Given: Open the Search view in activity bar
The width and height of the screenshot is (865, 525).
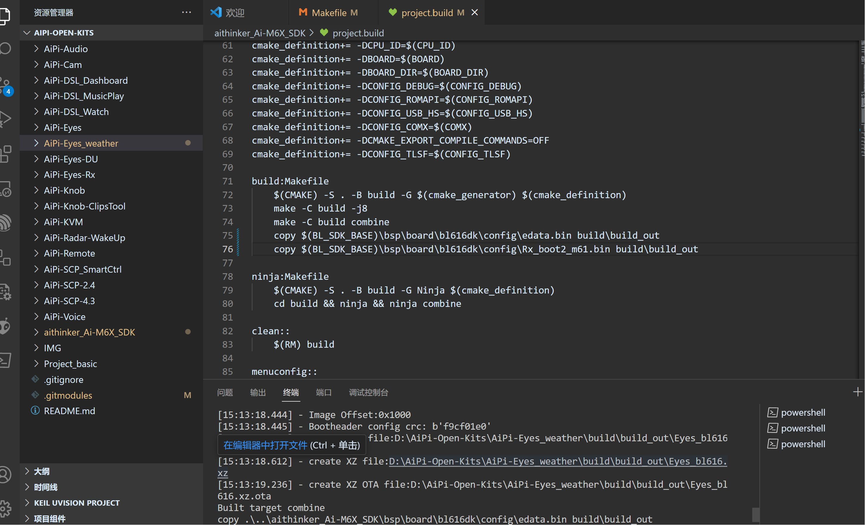Looking at the screenshot, I should [x=5, y=48].
